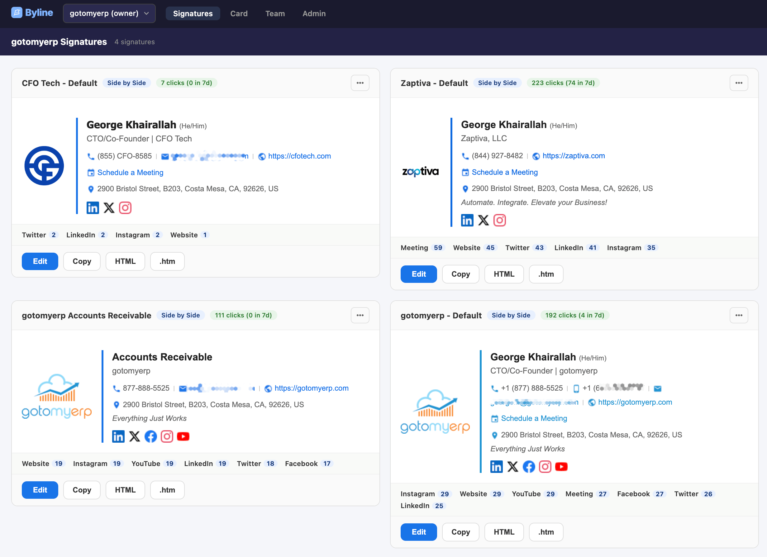Click gotomyerp logo in gotomyerp Default card
Viewport: 767px width, 557px height.
435,412
